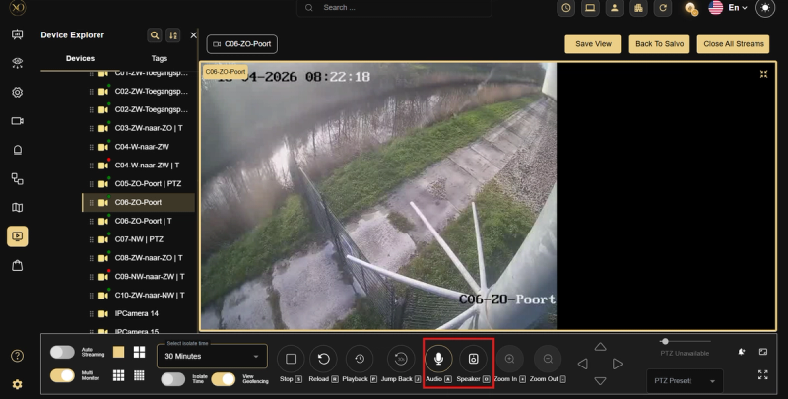Click the buildings site icon in top bar
788x399 pixels.
coord(638,8)
